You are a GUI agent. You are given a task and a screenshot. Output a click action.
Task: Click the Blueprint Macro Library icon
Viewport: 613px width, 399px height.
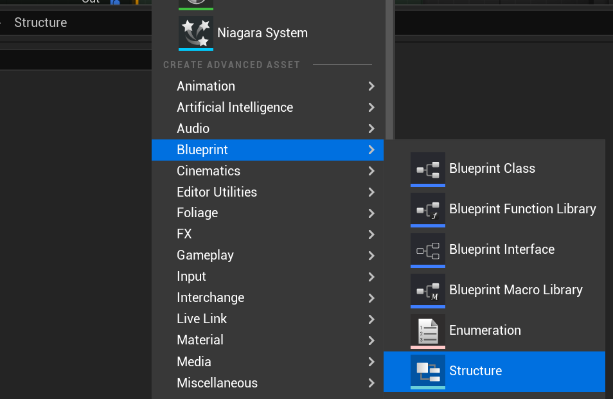point(428,291)
